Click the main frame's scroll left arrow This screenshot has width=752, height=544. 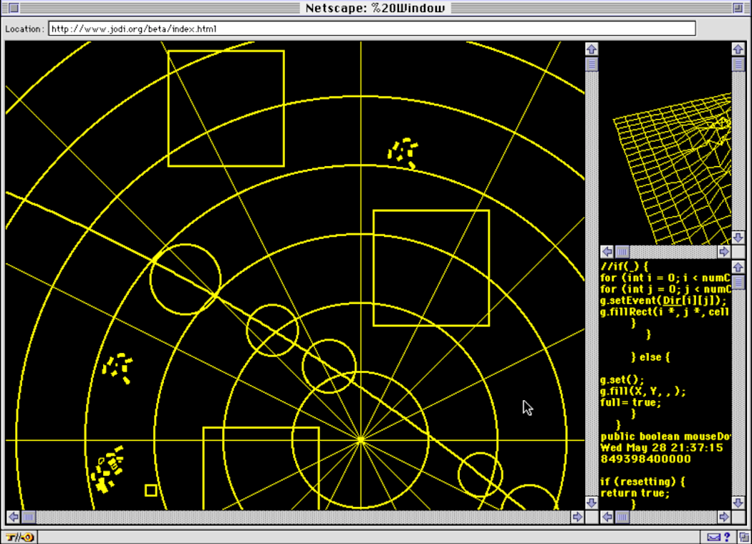coord(14,517)
